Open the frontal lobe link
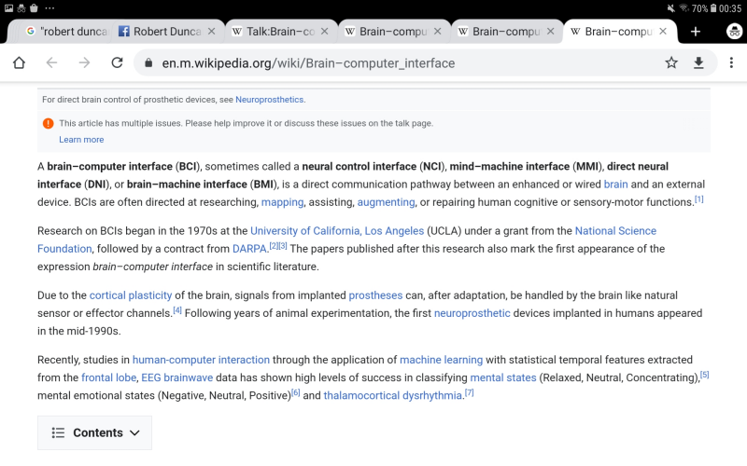Image resolution: width=747 pixels, height=466 pixels. pos(109,377)
